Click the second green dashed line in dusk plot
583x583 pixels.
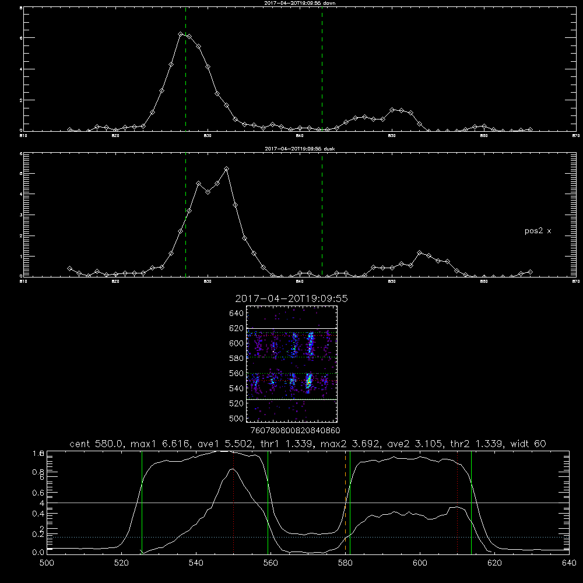(322, 215)
